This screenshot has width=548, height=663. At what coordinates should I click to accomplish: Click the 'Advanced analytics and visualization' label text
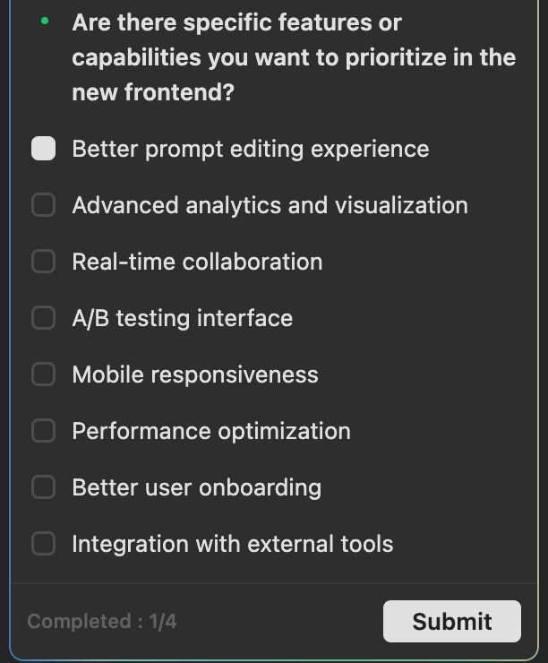click(x=270, y=205)
